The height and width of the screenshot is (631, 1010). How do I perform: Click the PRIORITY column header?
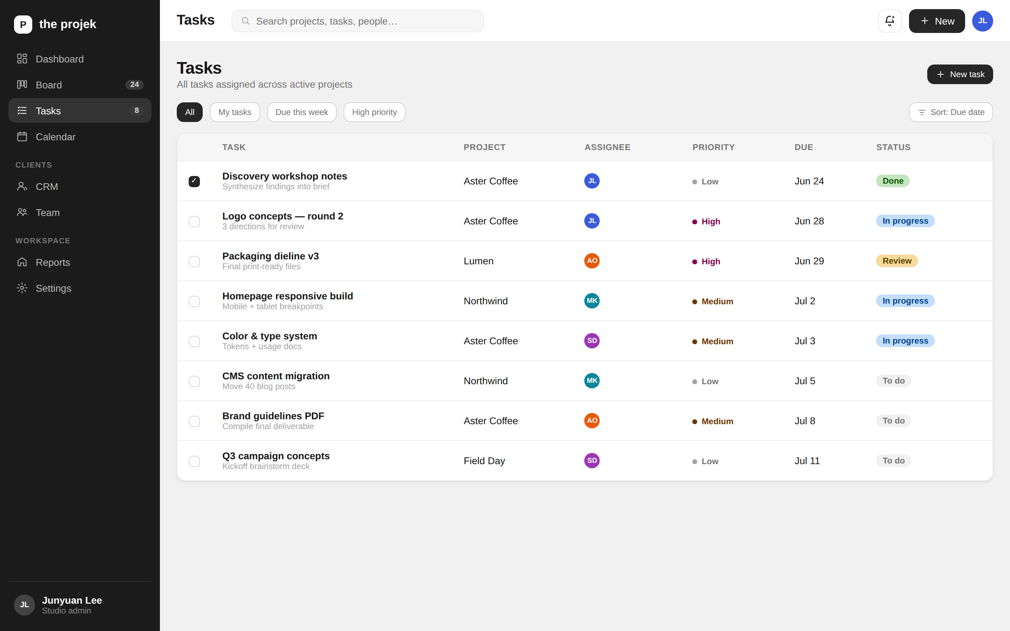(713, 147)
